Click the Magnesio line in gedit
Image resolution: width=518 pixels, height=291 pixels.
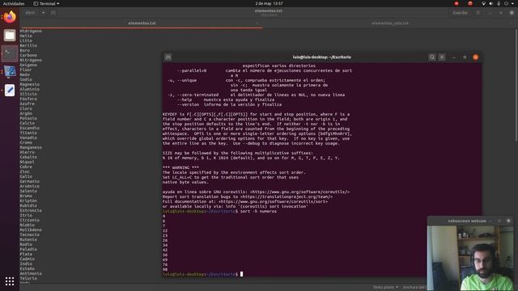[x=29, y=84]
